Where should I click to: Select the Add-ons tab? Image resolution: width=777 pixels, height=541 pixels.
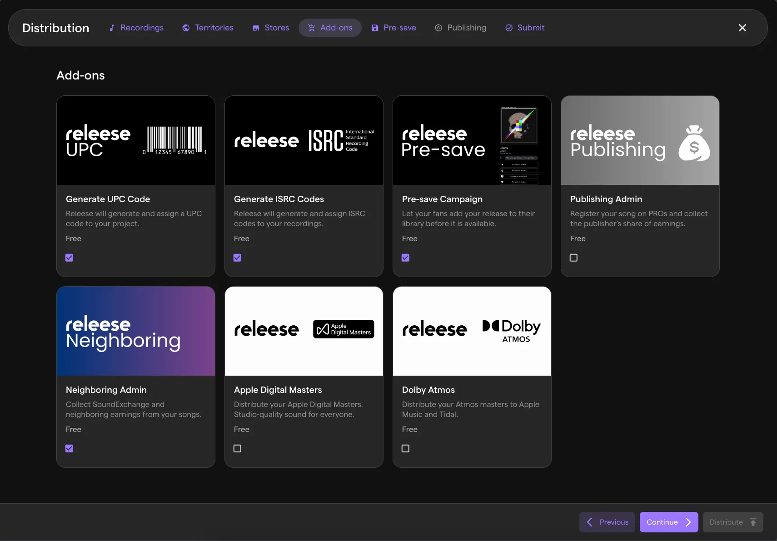[x=330, y=28]
